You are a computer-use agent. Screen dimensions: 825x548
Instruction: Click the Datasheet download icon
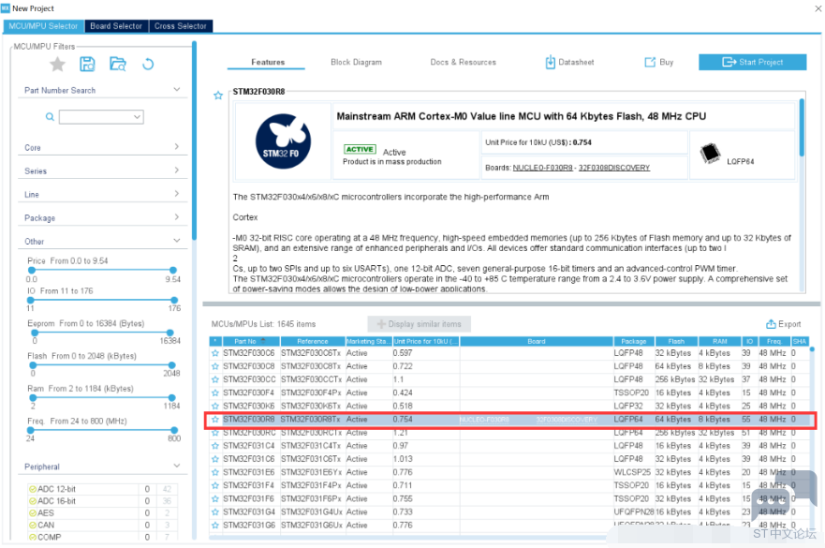(550, 62)
